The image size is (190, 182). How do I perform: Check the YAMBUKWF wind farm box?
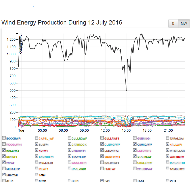pos(168,168)
